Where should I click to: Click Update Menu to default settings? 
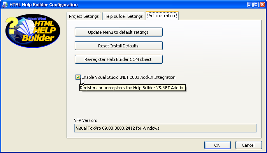pyautogui.click(x=118, y=32)
